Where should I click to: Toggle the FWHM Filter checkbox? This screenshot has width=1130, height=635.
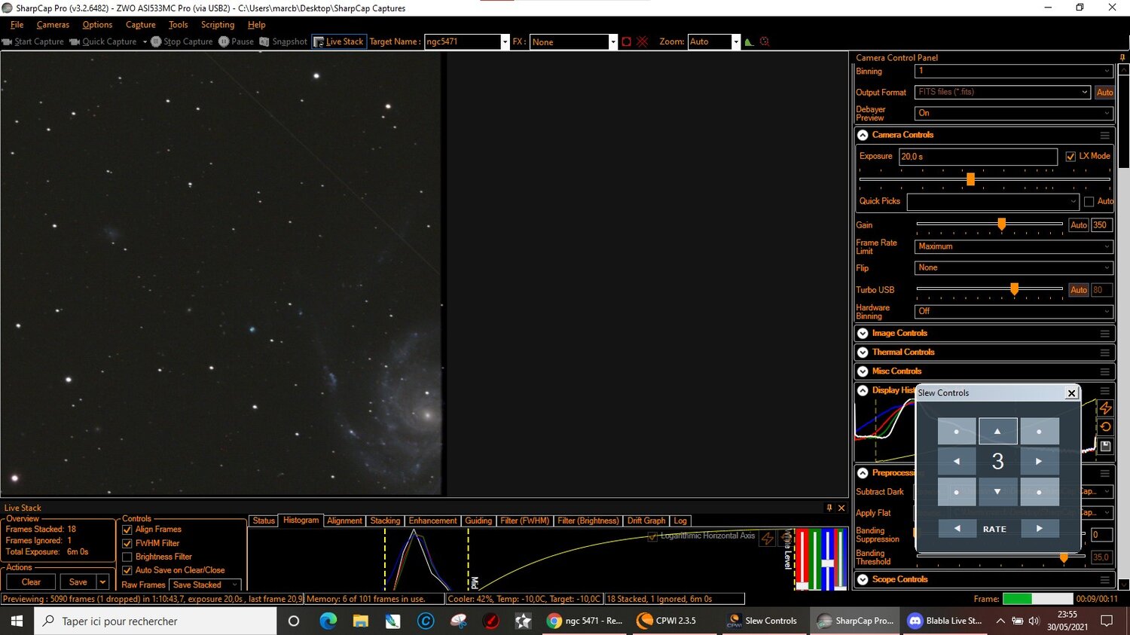pos(127,543)
